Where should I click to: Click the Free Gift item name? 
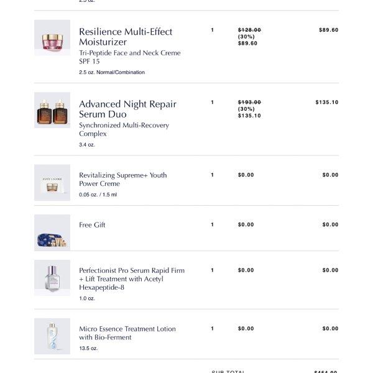(x=92, y=225)
